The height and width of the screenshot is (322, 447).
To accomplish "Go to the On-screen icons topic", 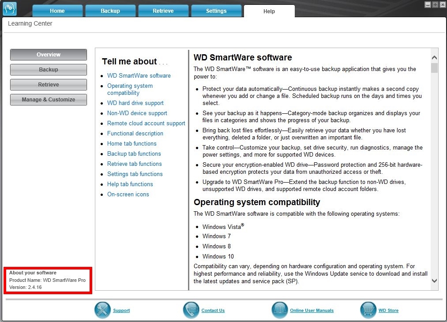I will tap(128, 194).
